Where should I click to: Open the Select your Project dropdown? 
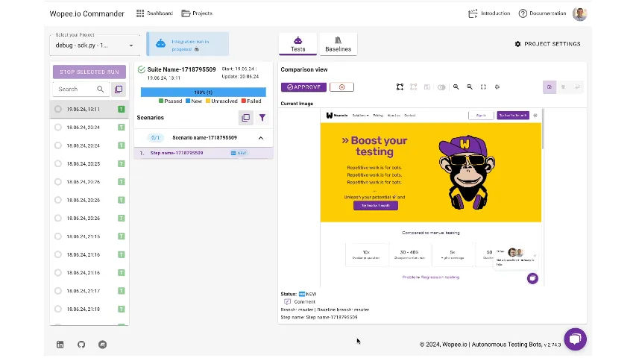94,45
